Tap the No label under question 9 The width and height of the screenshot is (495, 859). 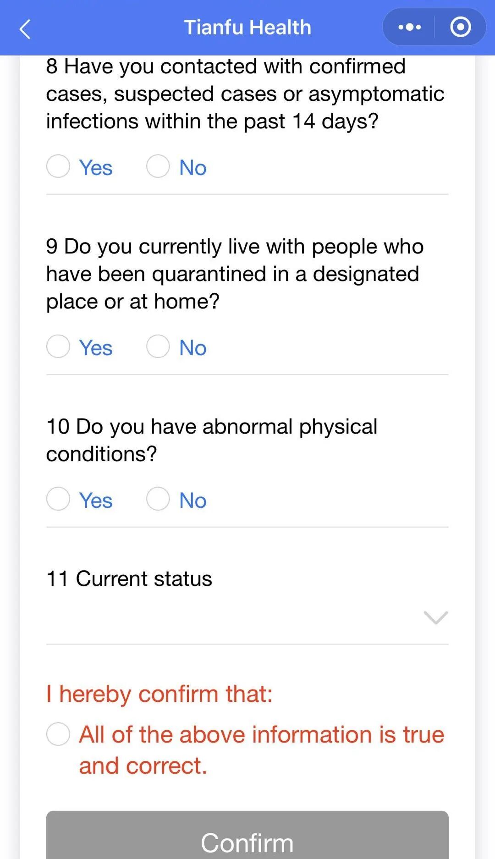[192, 348]
